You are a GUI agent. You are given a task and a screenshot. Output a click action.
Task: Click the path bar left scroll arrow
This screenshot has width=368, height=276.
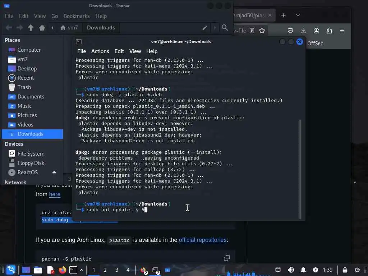pos(52,28)
